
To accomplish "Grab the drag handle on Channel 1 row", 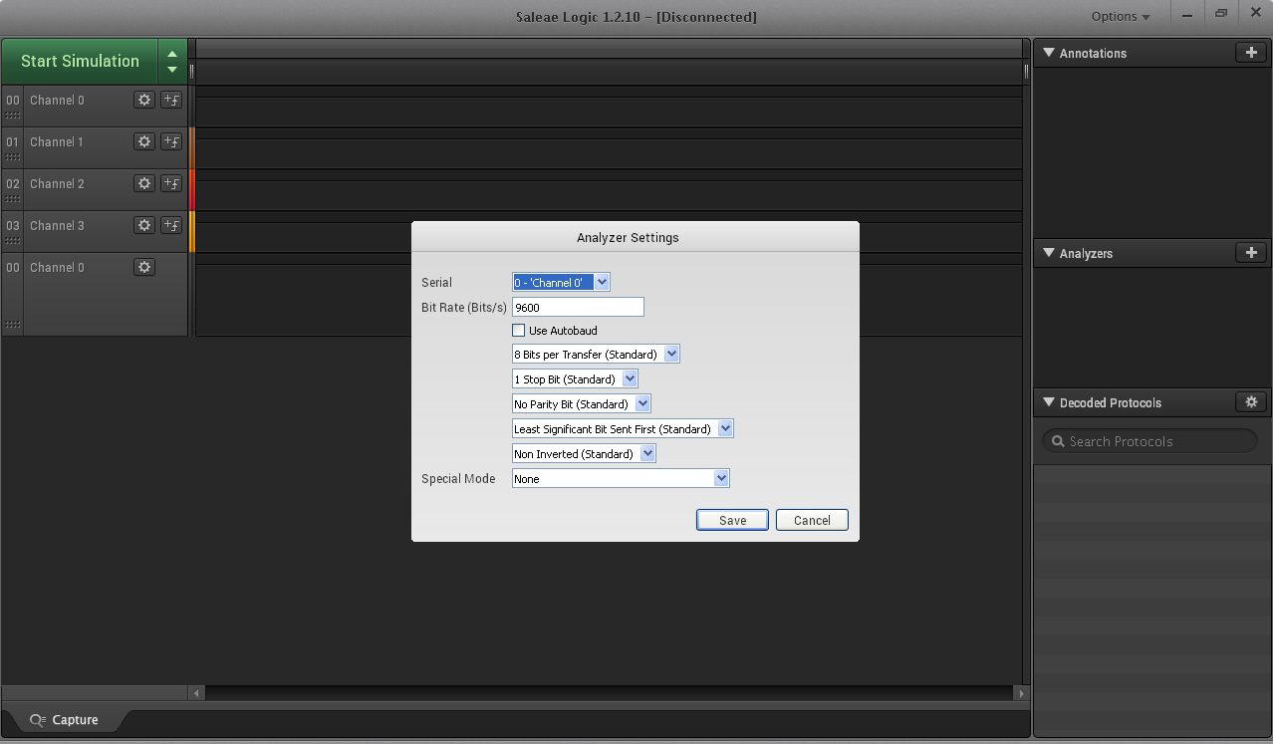I will coord(12,157).
